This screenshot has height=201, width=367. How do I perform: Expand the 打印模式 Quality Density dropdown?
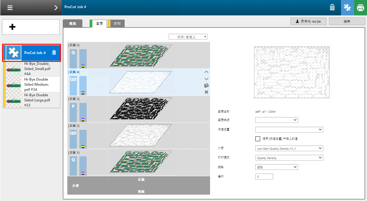pyautogui.click(x=289, y=158)
